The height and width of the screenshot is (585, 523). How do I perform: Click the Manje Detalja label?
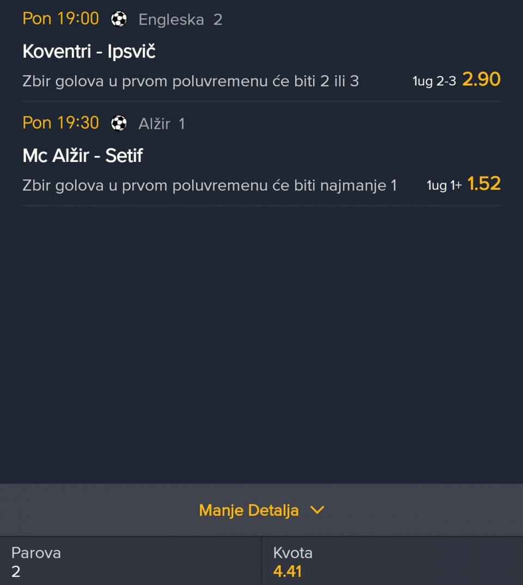249,510
